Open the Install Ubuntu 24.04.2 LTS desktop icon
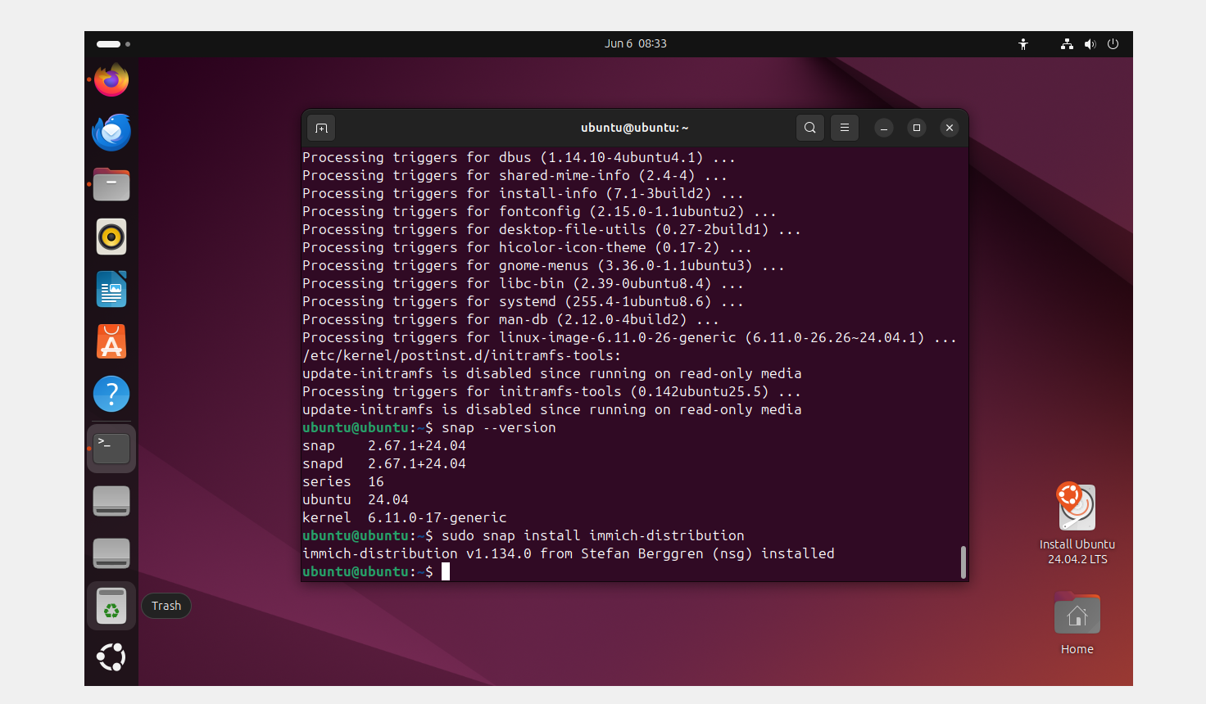 point(1077,523)
